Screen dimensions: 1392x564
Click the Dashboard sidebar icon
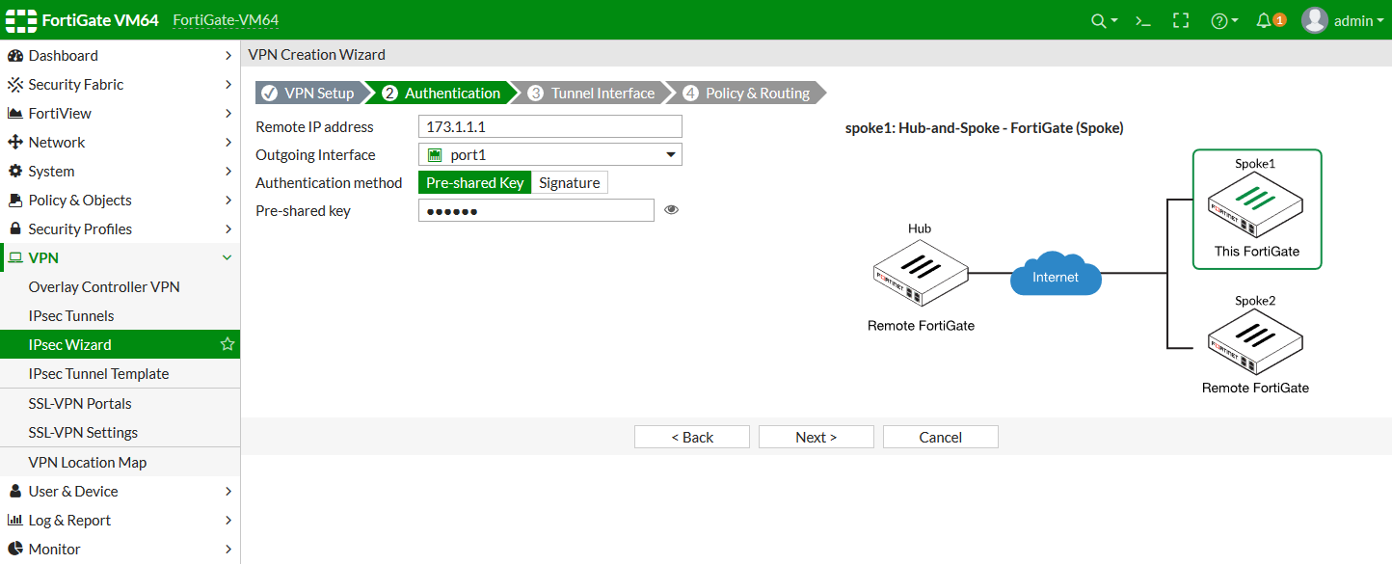14,56
